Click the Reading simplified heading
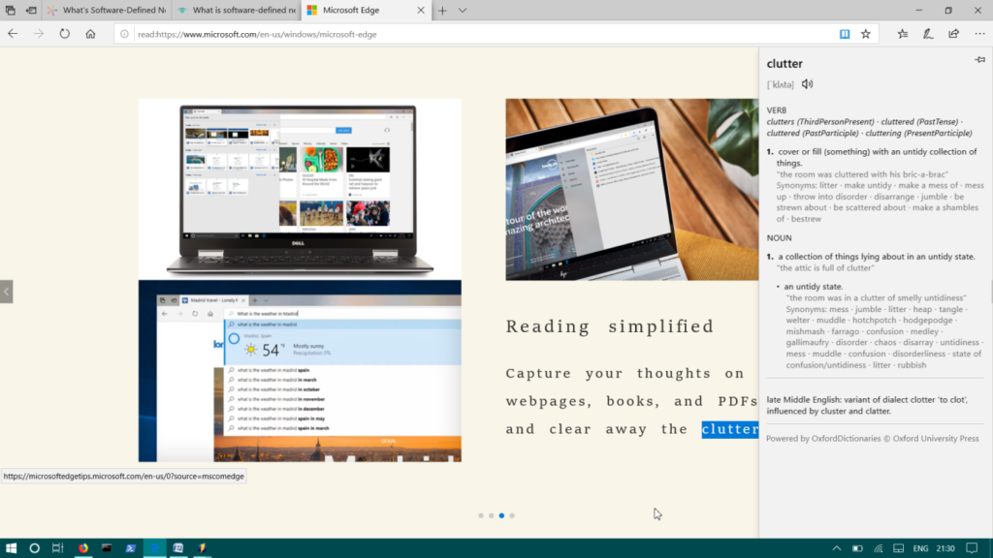 pyautogui.click(x=610, y=326)
